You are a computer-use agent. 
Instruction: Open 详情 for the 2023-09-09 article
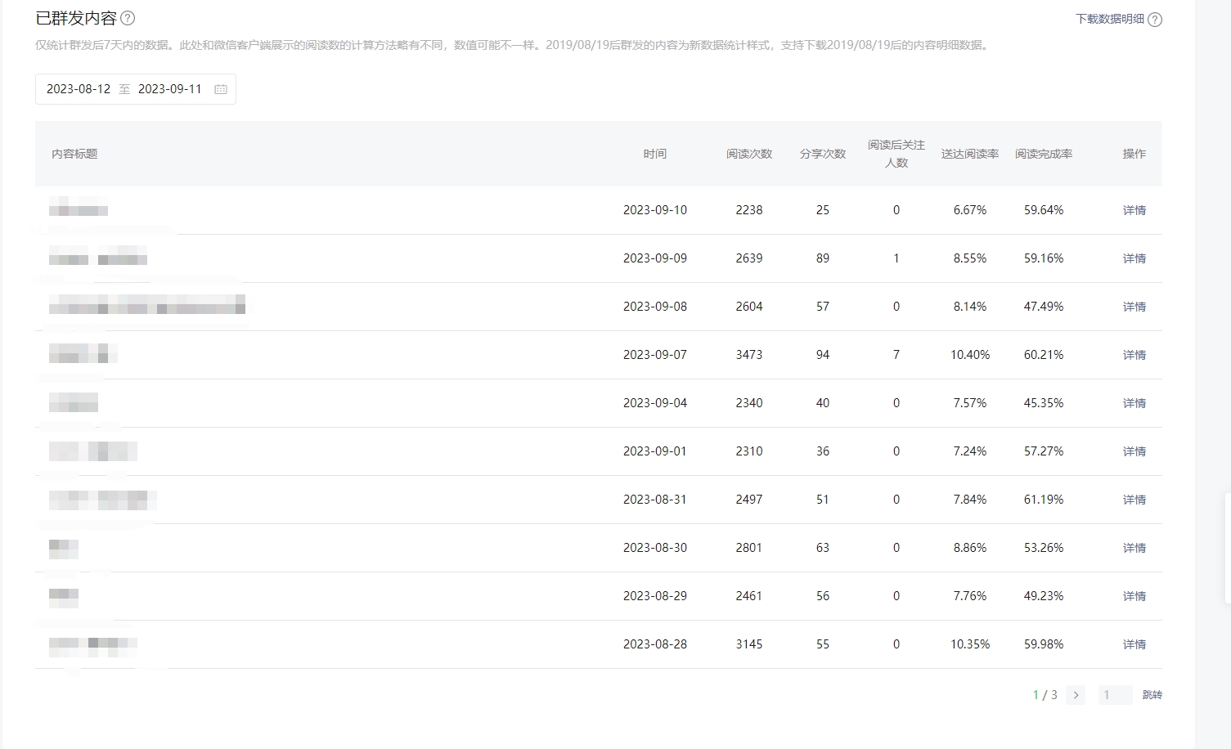pos(1134,258)
